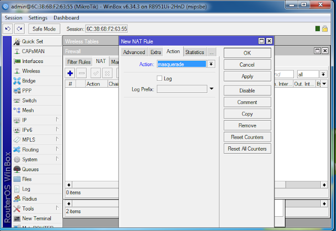The width and height of the screenshot is (336, 231).
Task: Click Reset Counters button
Action: click(x=247, y=137)
